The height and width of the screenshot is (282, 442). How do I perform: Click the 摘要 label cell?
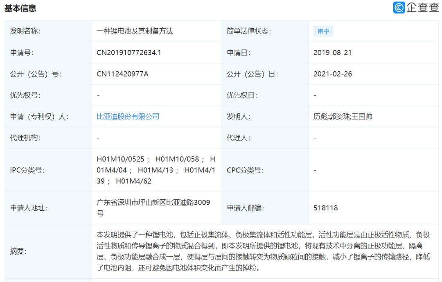click(48, 251)
